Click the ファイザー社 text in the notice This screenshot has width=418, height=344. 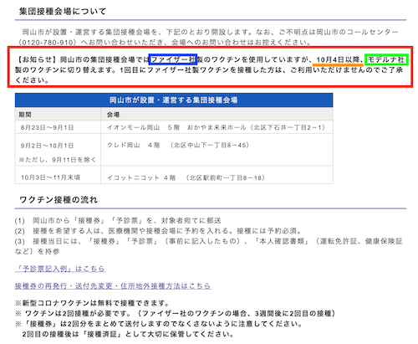[x=173, y=59]
